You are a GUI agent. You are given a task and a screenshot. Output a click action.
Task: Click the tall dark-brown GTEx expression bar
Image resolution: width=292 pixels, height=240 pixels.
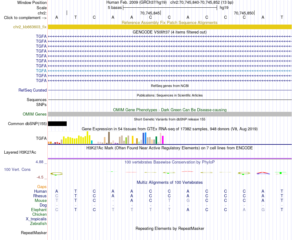(x=109, y=138)
